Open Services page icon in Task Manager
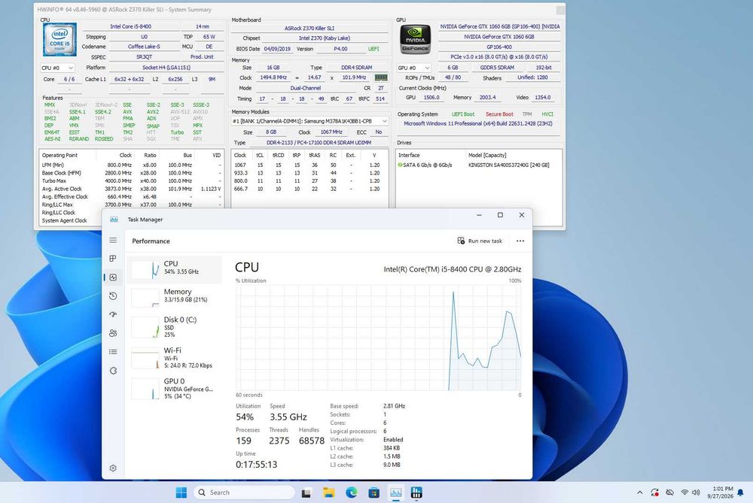Viewport: 753px width, 503px height. 113,371
